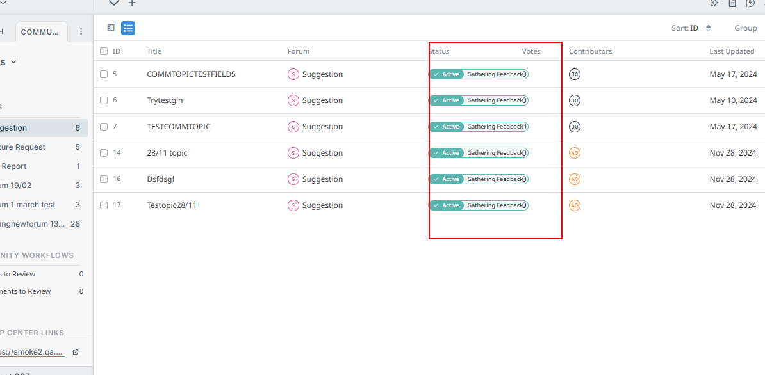Switch to the COMMU... tab
The image size is (765, 375).
40,32
